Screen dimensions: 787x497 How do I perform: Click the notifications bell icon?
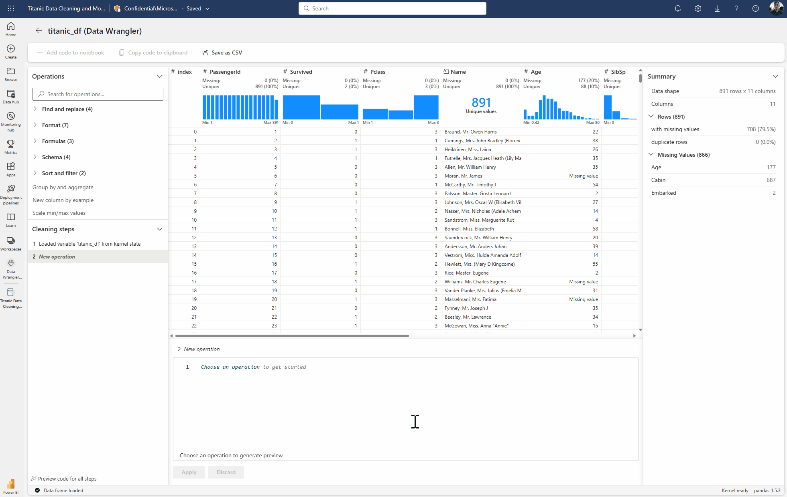(677, 8)
